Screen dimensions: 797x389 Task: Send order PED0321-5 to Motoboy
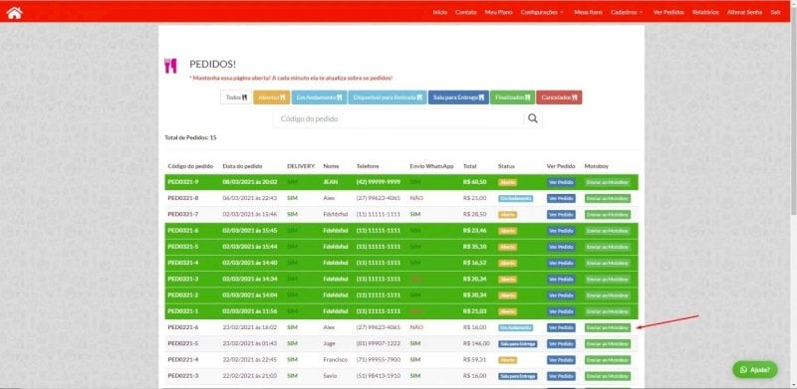pyautogui.click(x=608, y=247)
